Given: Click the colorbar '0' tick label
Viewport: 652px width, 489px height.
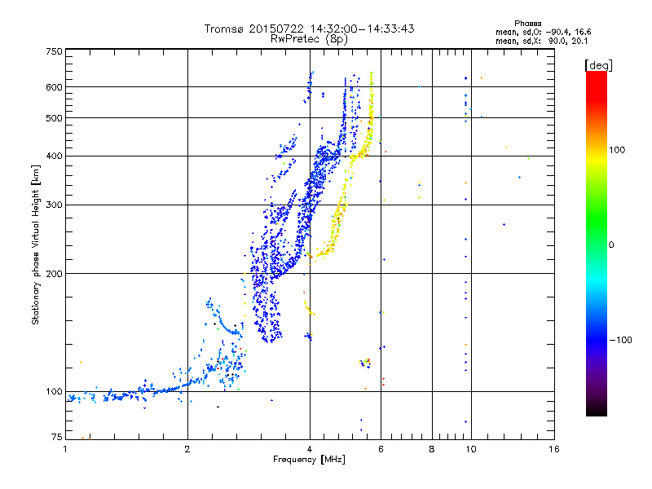Looking at the screenshot, I should (611, 244).
